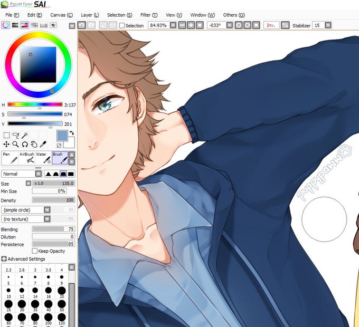
Task: Select the rotate view tool
Action: click(x=25, y=145)
